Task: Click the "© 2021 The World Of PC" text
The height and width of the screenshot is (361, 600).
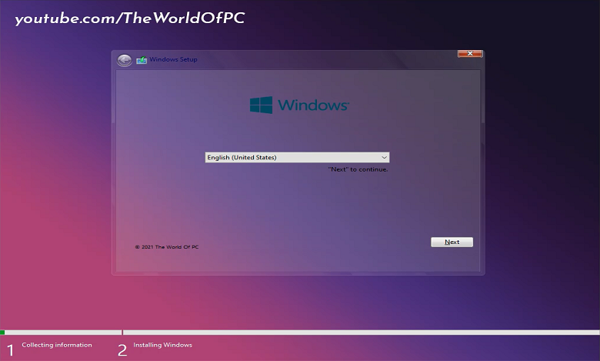Action: click(x=167, y=247)
